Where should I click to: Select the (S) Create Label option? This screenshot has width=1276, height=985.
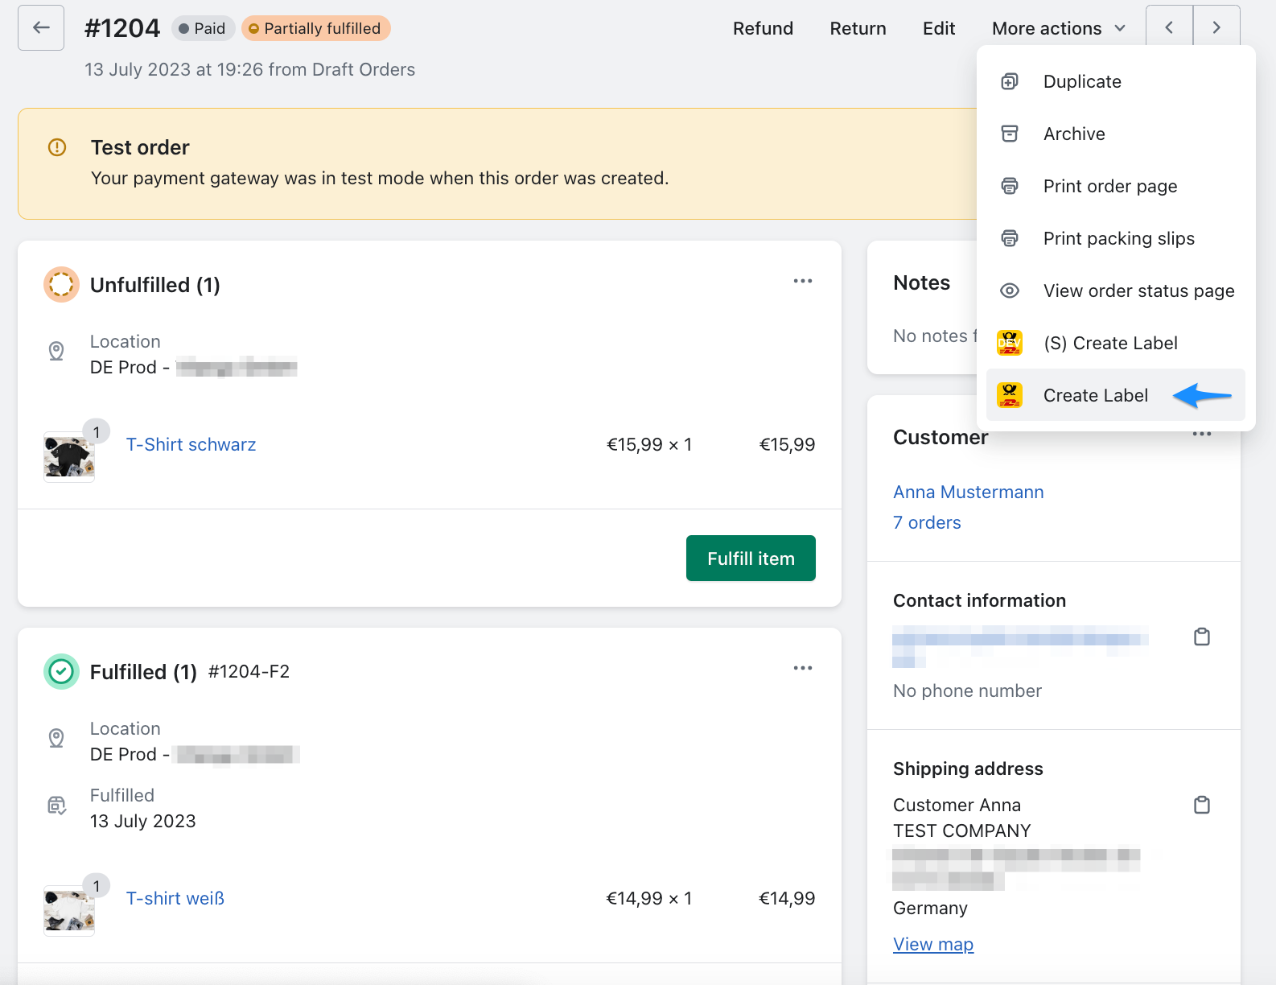(1109, 344)
